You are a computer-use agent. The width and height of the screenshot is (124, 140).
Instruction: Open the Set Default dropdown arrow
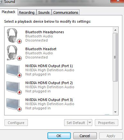coord(90,123)
